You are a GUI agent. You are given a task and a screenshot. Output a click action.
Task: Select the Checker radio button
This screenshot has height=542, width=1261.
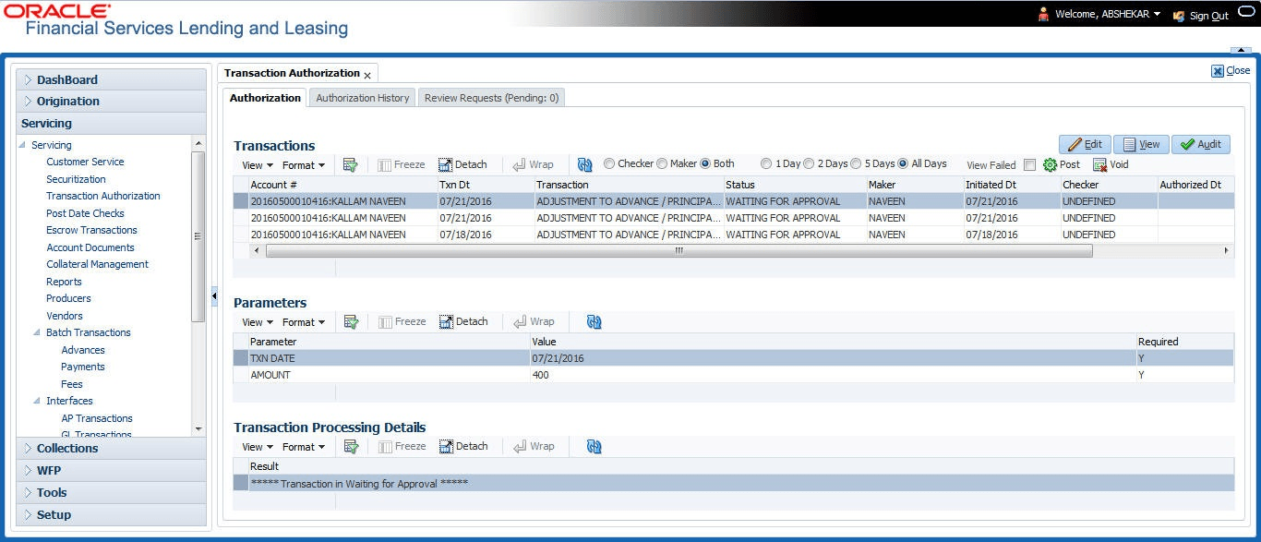[x=609, y=163]
